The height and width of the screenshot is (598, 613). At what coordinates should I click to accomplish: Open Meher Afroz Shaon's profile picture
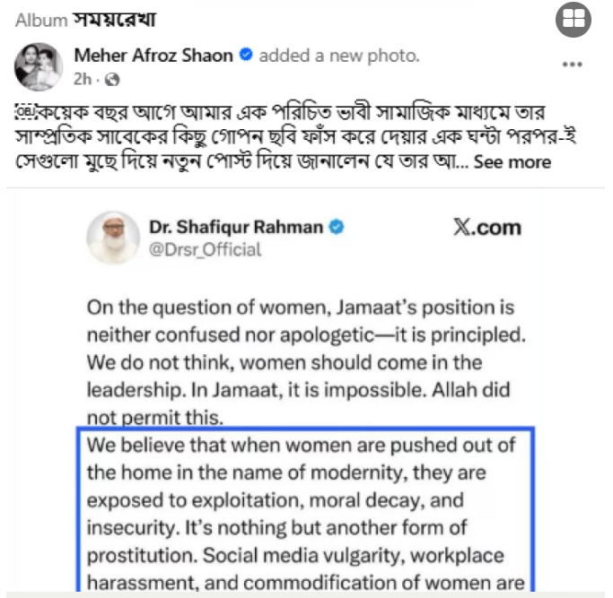coord(39,66)
